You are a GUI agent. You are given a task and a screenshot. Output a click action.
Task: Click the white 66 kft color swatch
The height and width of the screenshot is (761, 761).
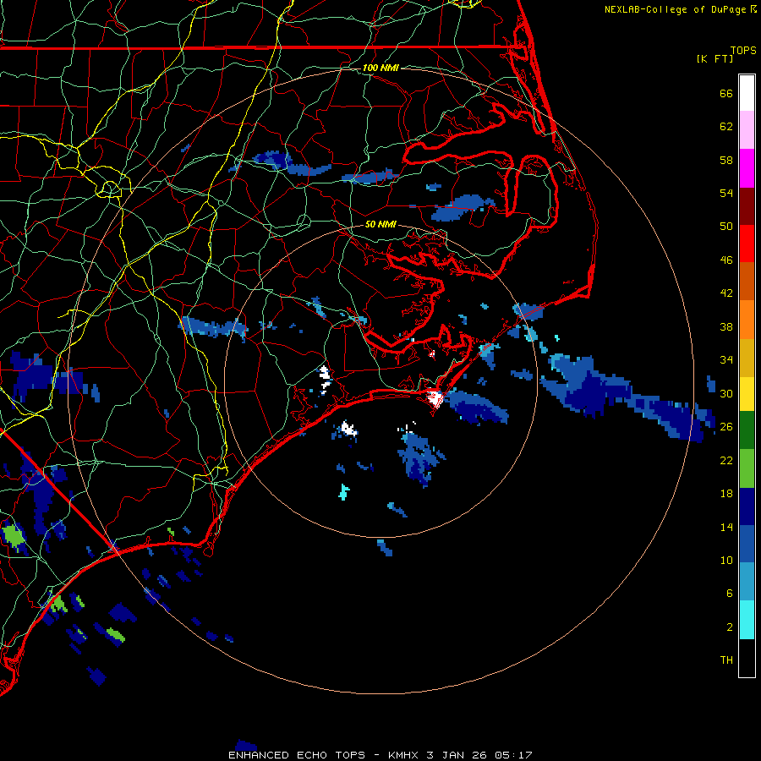pos(747,93)
